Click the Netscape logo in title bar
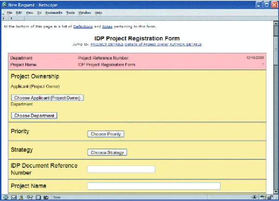This screenshot has height=201, width=279. point(4,5)
